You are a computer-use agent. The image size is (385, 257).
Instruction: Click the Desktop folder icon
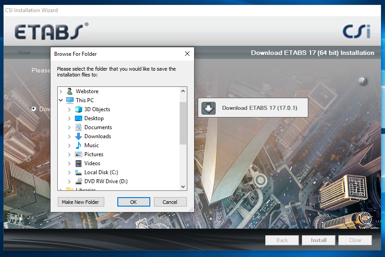pos(79,118)
